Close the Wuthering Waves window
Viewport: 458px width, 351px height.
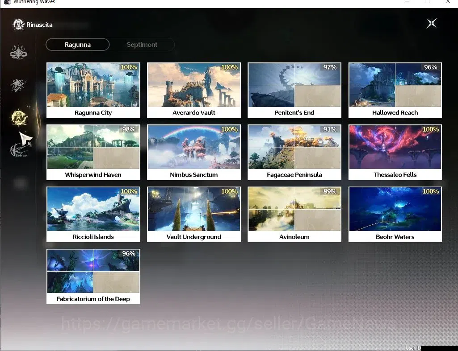pyautogui.click(x=447, y=1)
